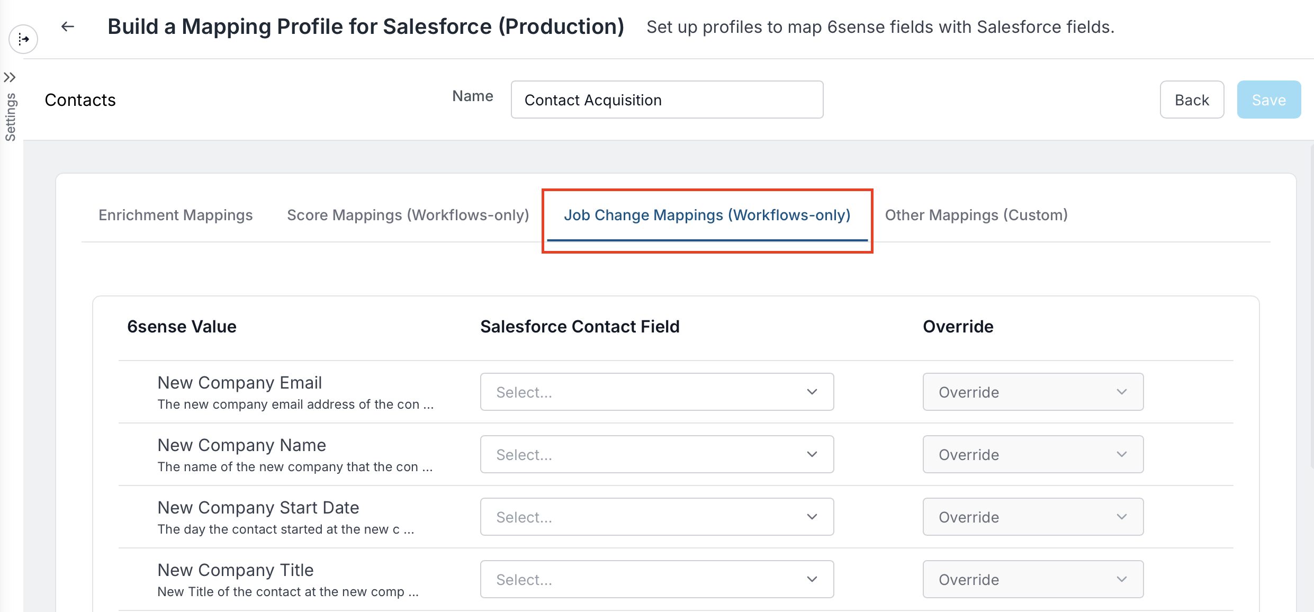
Task: Click the 'The new company email address' description
Action: 295,404
